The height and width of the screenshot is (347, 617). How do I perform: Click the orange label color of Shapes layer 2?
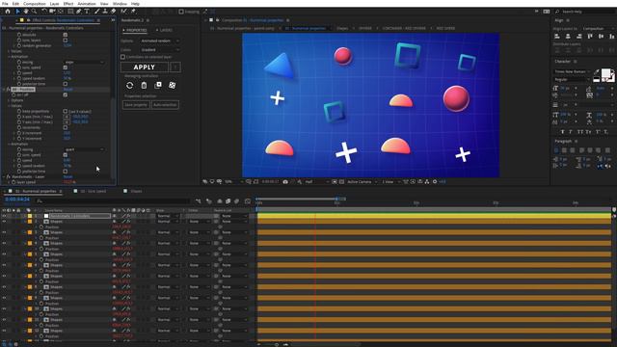tap(30, 222)
